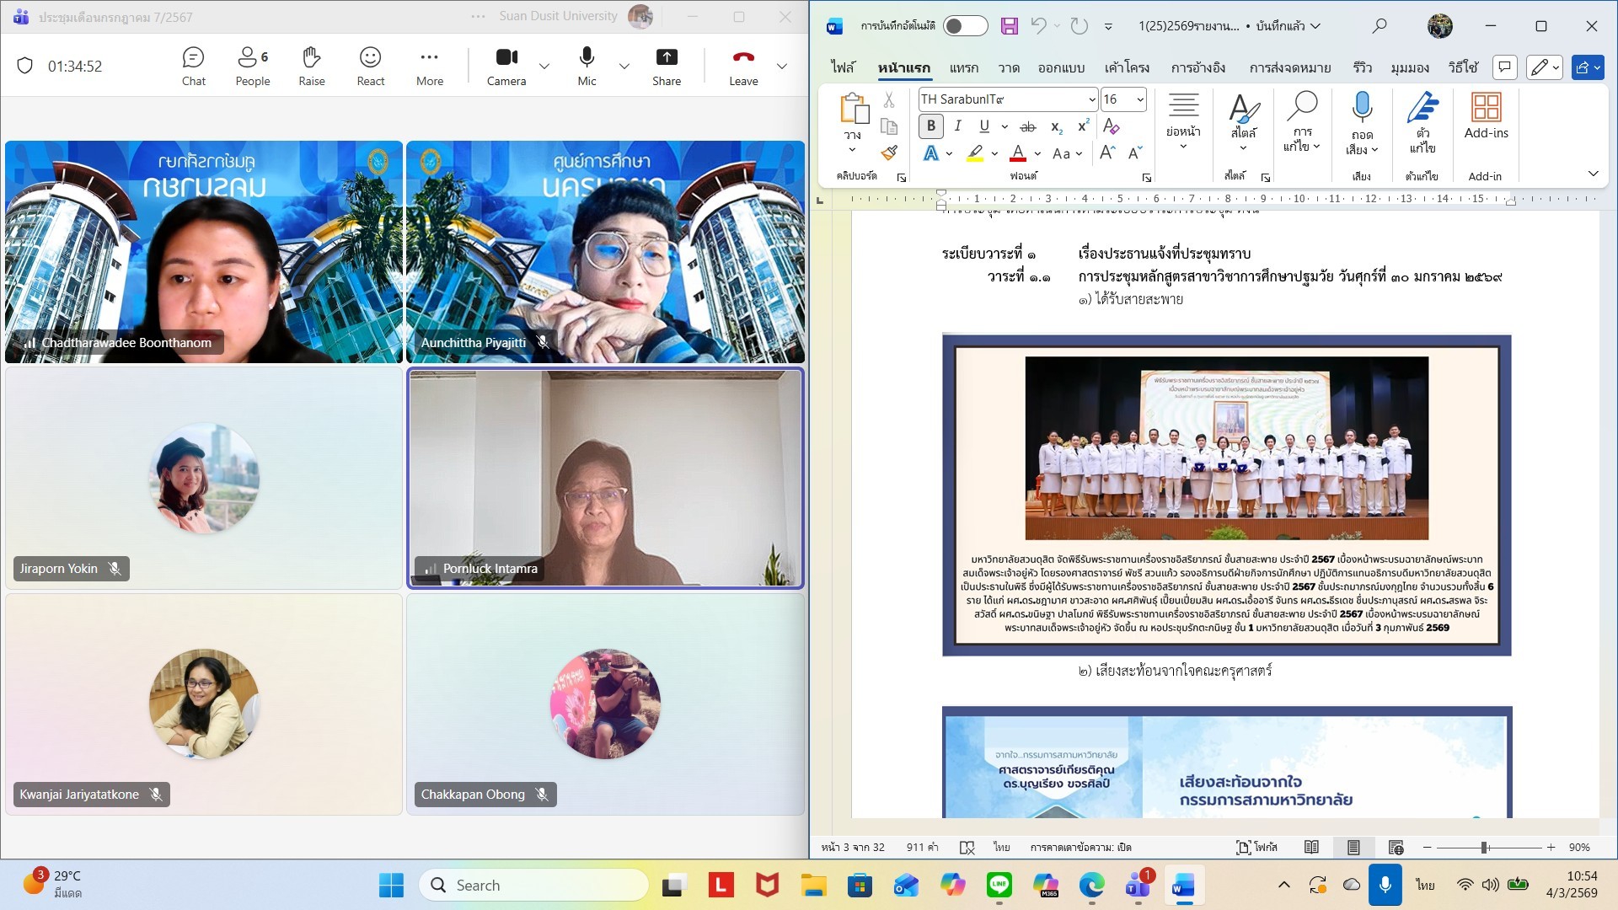Screen dimensions: 1618x910
Task: Click the red Leave call button
Action: tap(742, 67)
